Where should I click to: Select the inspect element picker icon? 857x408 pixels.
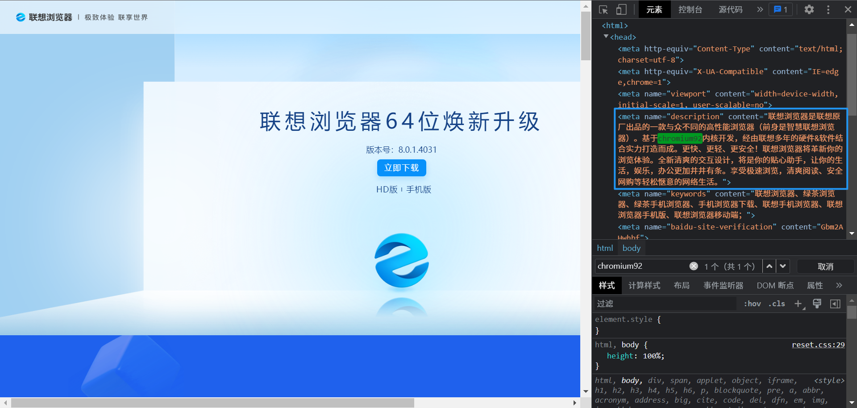(x=603, y=9)
